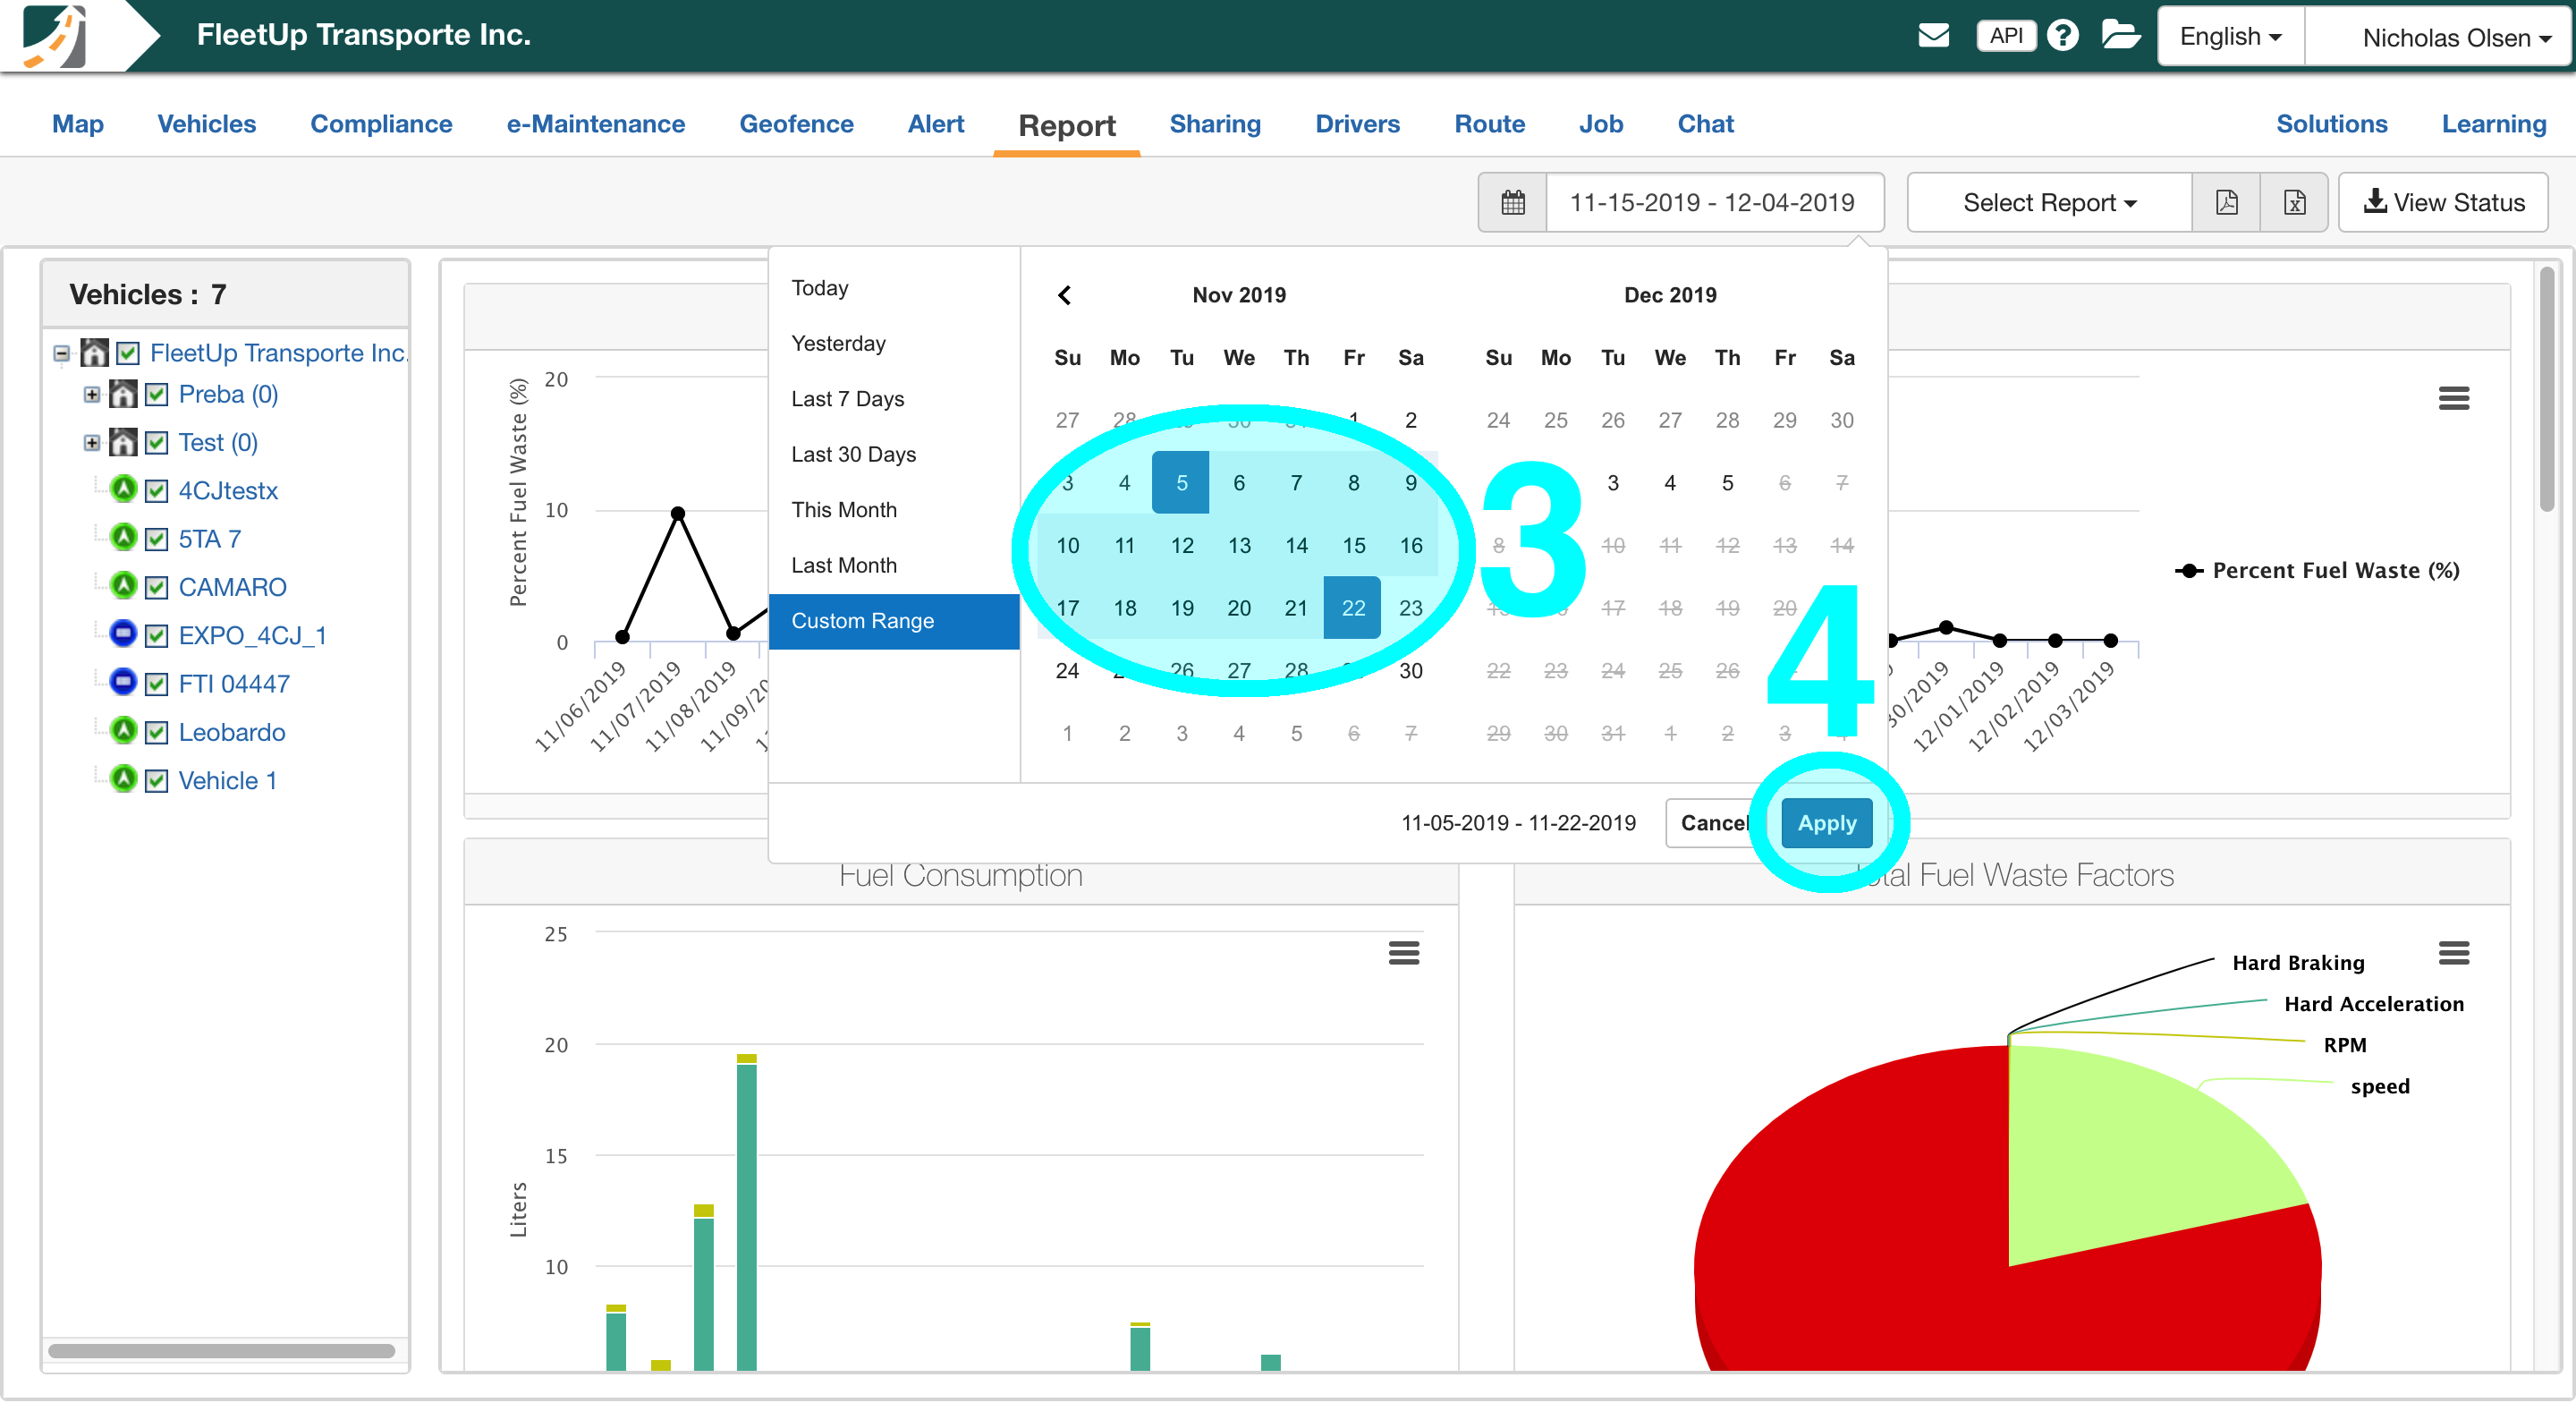This screenshot has width=2576, height=1403.
Task: Click blue status icon of FTI 04447
Action: (x=123, y=683)
